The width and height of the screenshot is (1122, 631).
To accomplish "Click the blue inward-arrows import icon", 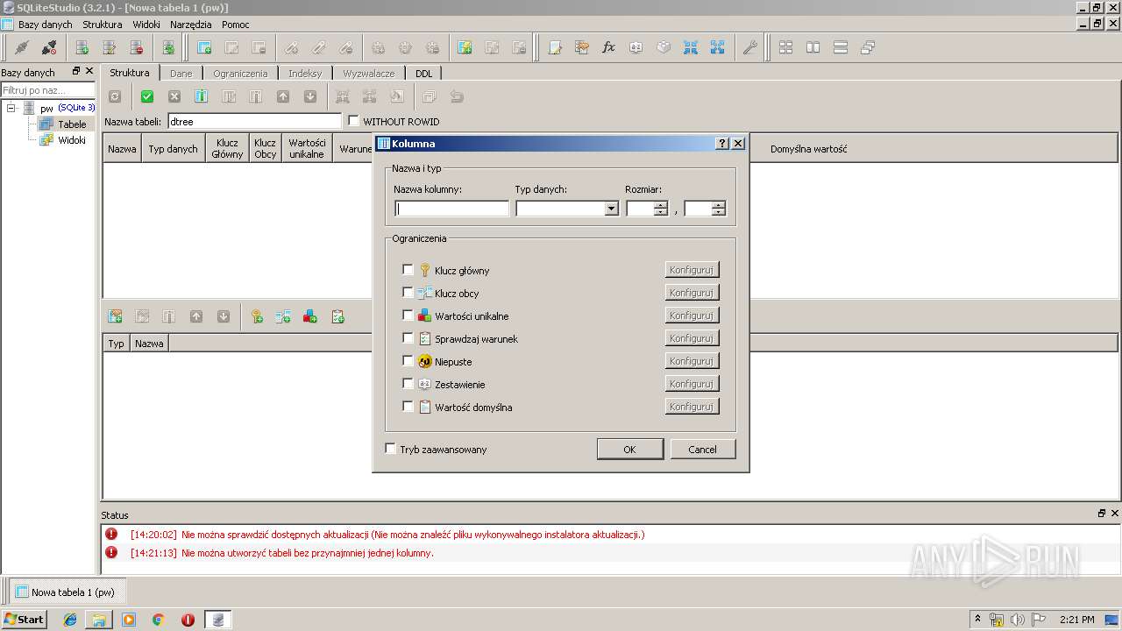I will point(691,47).
